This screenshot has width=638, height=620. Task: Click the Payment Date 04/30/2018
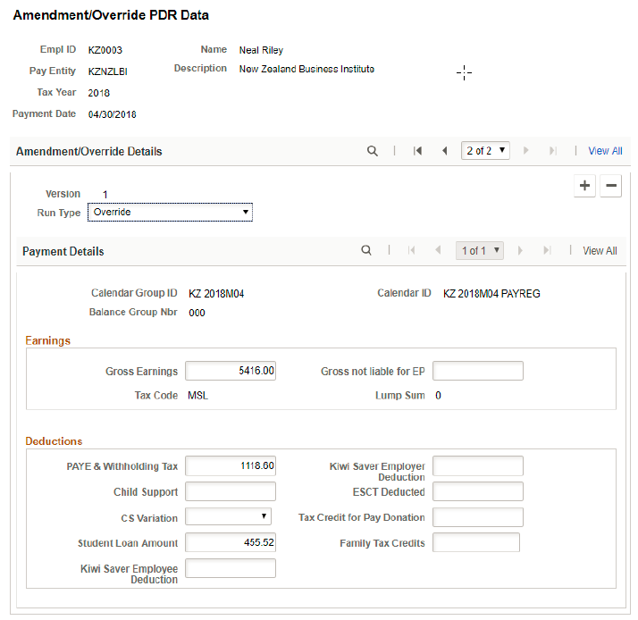click(x=112, y=114)
